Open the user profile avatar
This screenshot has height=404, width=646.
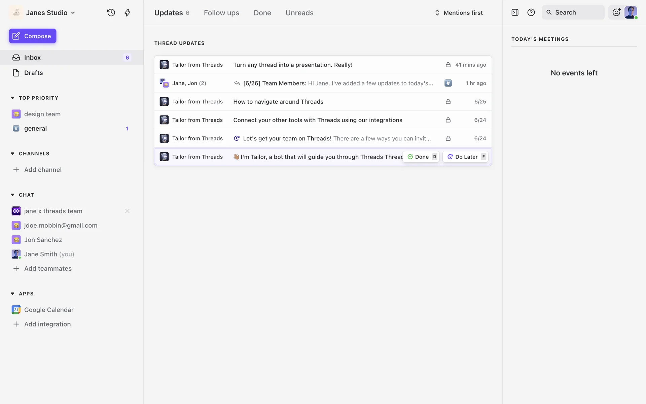pos(631,12)
